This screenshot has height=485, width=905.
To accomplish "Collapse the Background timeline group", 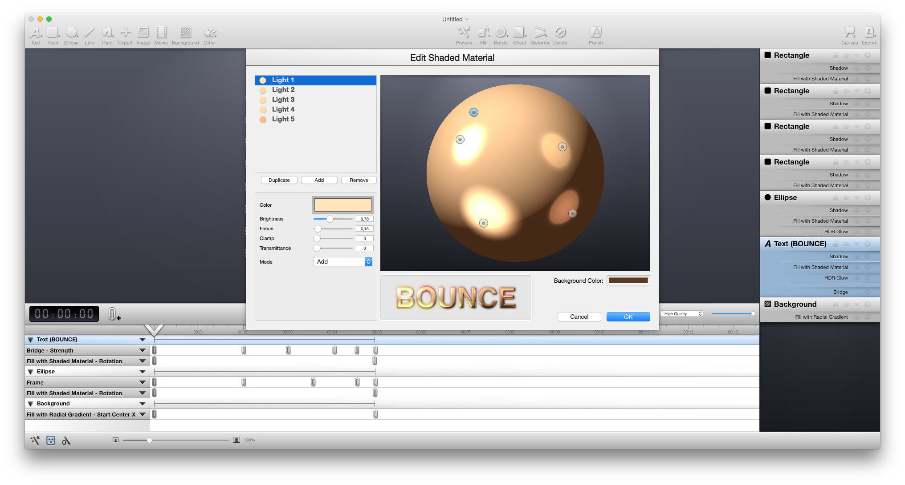I will point(30,404).
